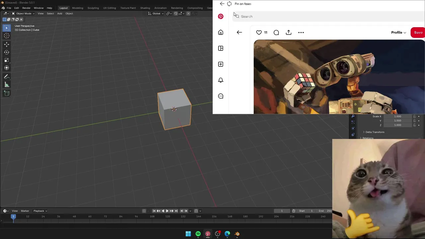Open pin more options ellipsis
The image size is (425, 239).
(301, 32)
